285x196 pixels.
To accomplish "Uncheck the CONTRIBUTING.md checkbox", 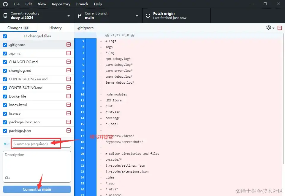I will point(5,88).
